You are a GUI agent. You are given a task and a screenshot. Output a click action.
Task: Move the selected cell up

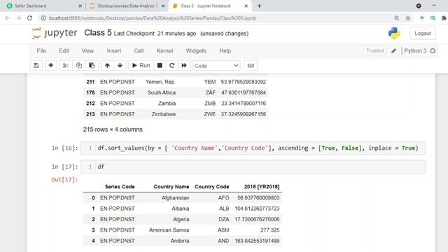(x=107, y=65)
